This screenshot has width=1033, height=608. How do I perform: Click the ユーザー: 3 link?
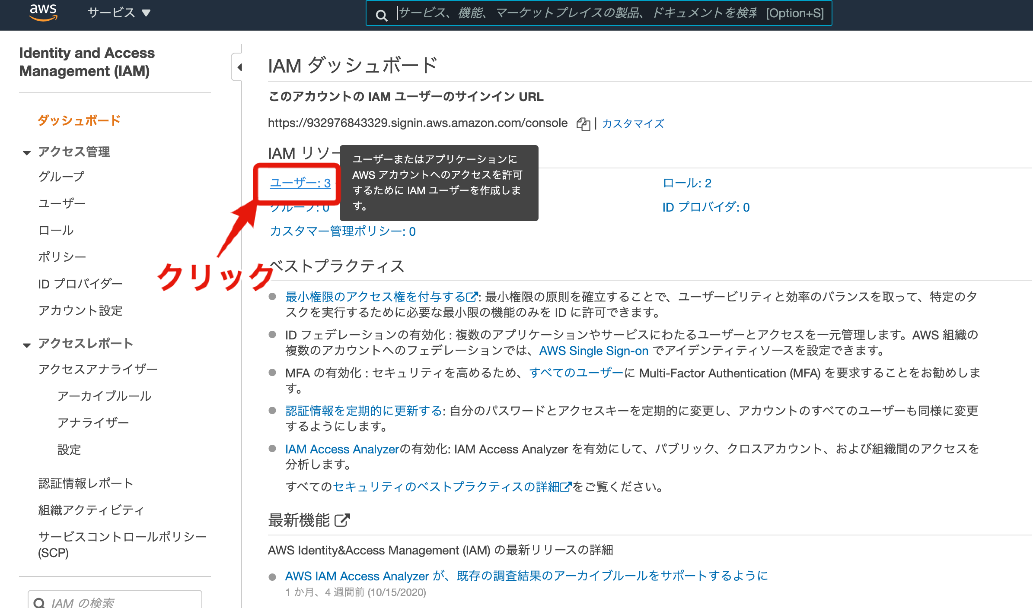point(300,183)
